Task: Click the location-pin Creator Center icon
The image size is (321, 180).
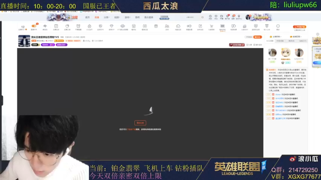Action: coord(239,16)
